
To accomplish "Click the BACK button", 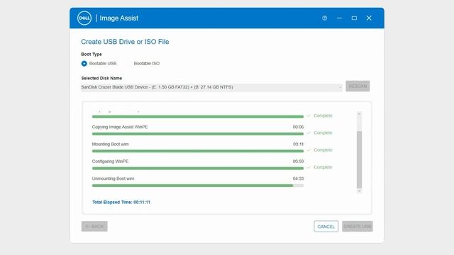I will [x=94, y=227].
